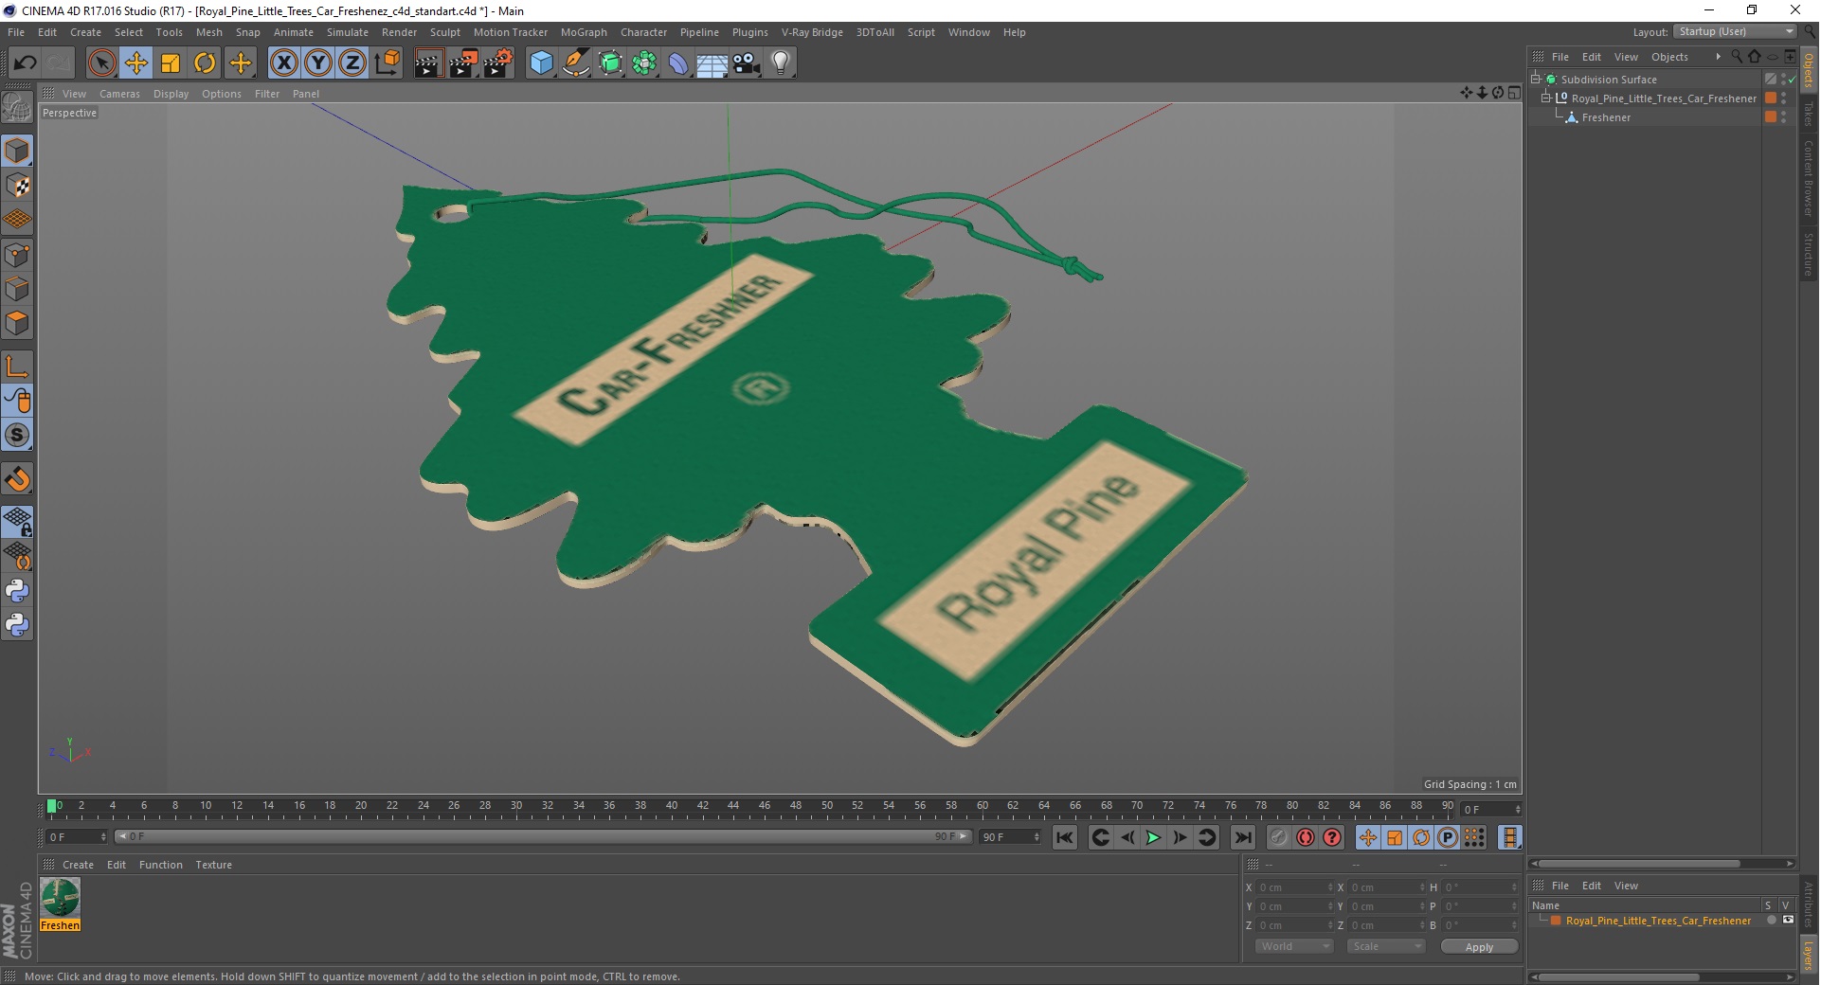
Task: Toggle parameter keyframe recording P icon
Action: [x=1448, y=837]
